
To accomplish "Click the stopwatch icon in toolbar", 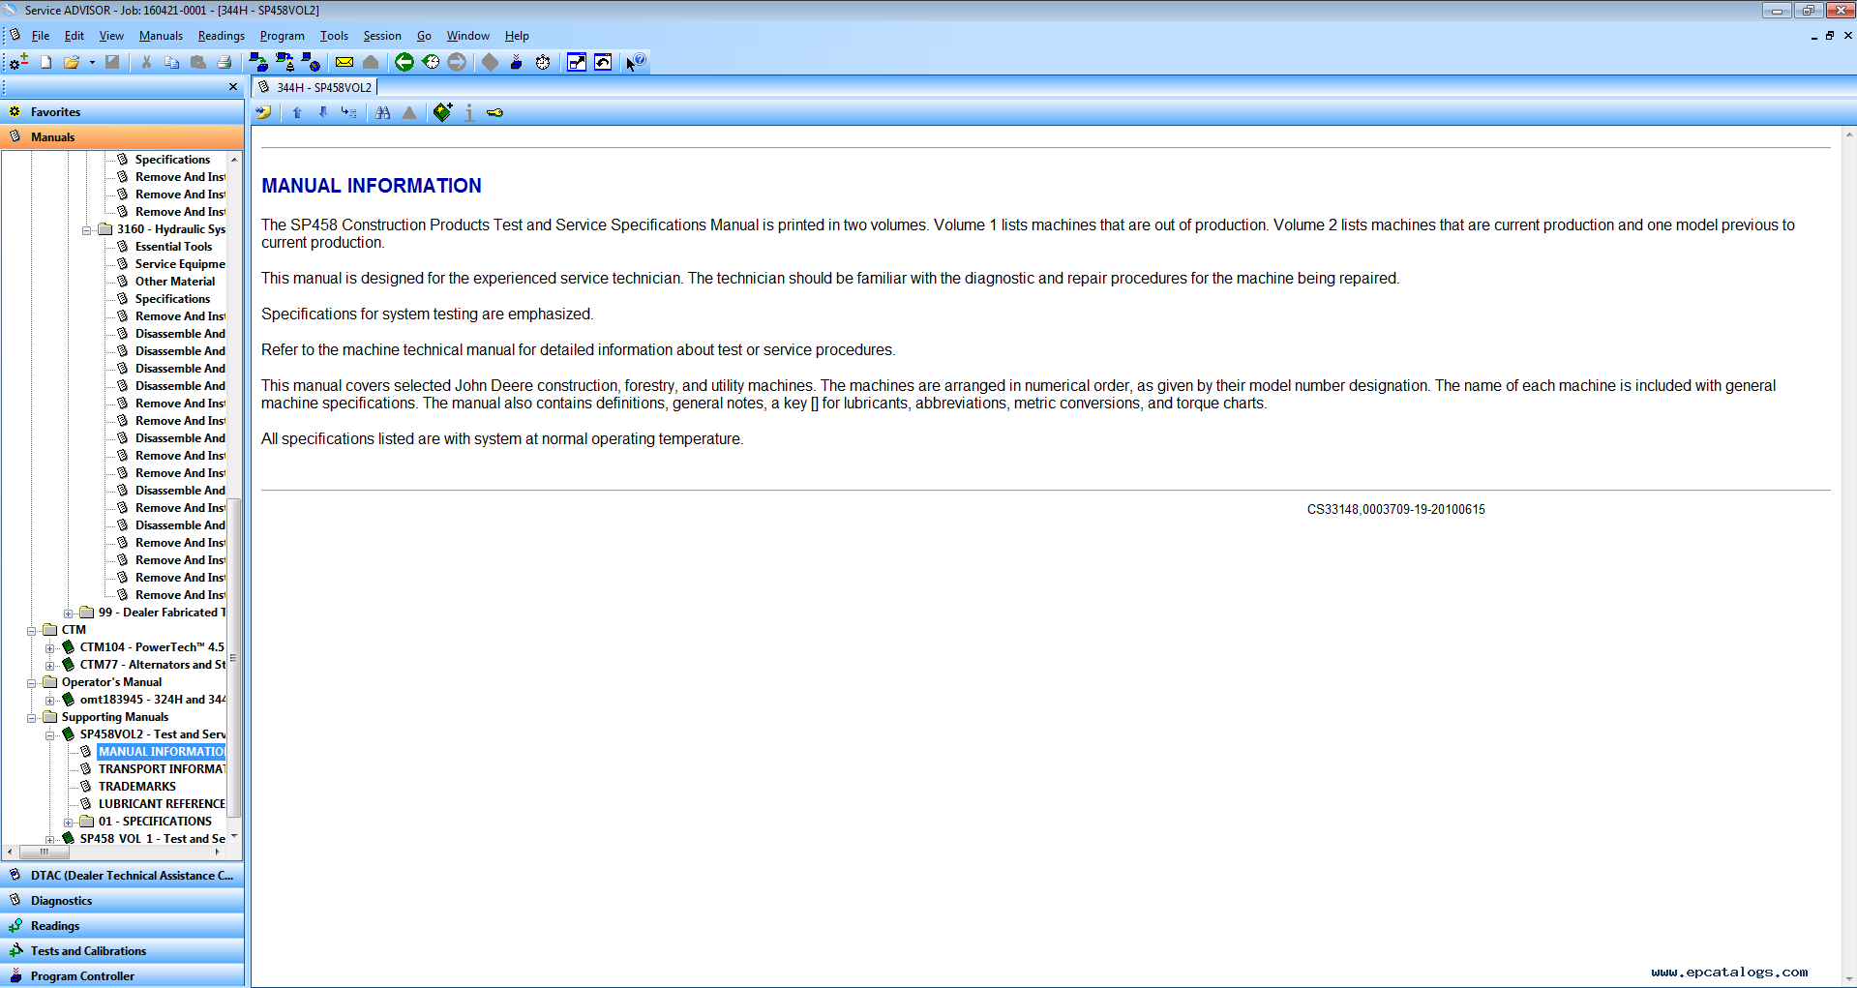I will coord(543,62).
